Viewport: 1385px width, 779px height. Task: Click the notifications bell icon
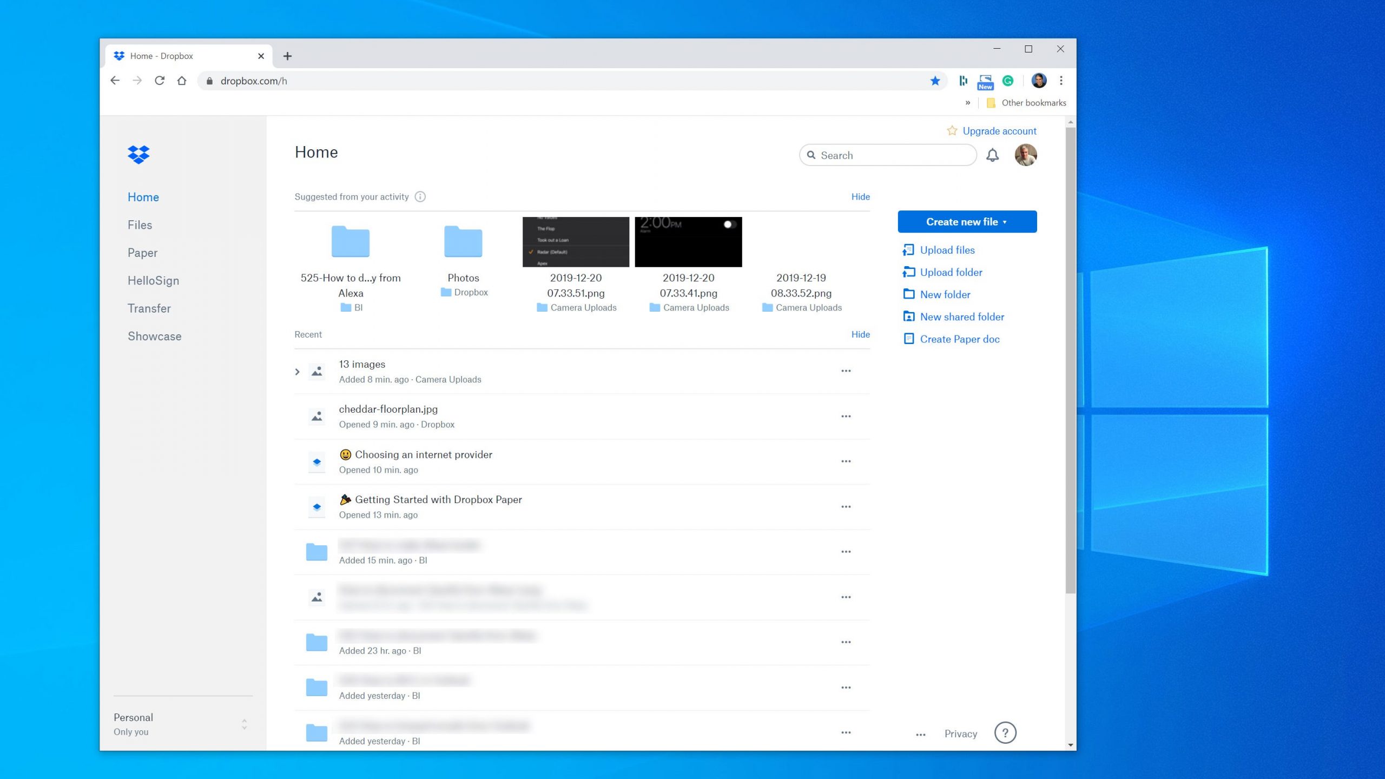point(993,155)
